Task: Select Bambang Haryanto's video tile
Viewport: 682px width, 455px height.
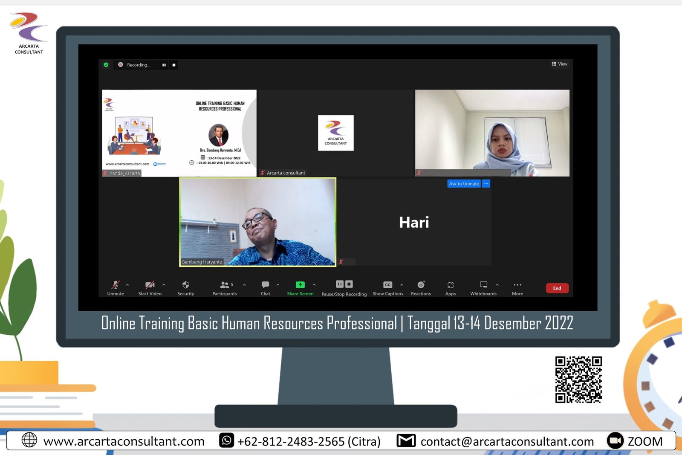Action: (x=257, y=222)
